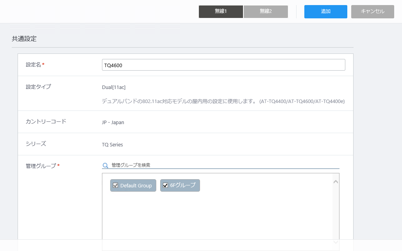Click the シリーズ label
This screenshot has height=251, width=402.
(36, 144)
